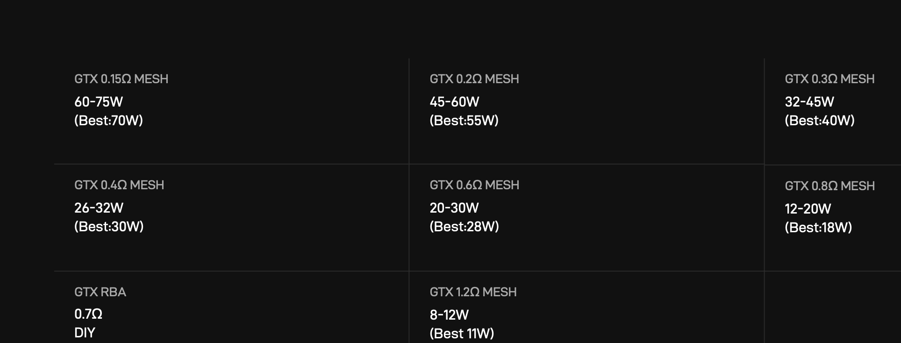Screen dimensions: 901x343
Task: Select the 45-60W wattage range
Action: (x=454, y=102)
